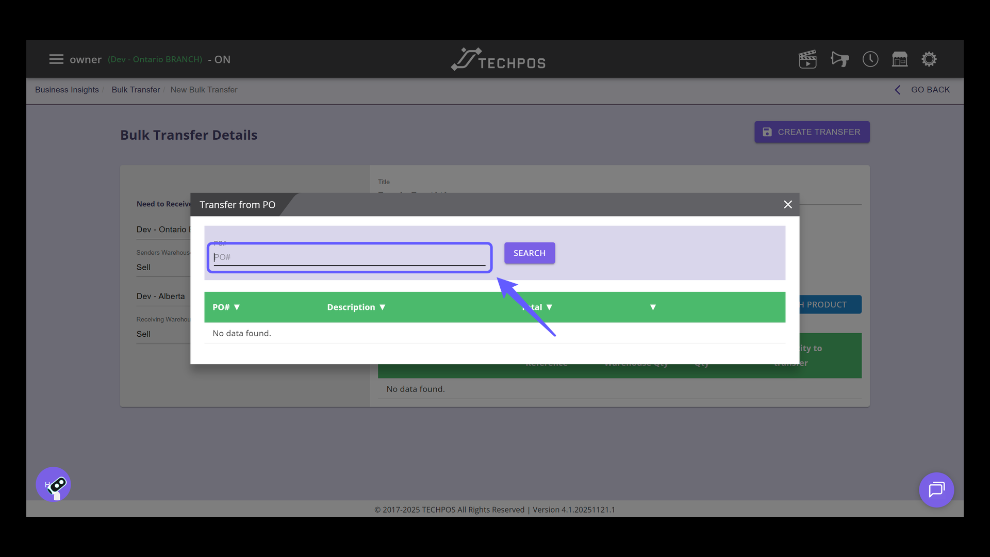The image size is (990, 557).
Task: Open the settings gear icon
Action: tap(929, 59)
